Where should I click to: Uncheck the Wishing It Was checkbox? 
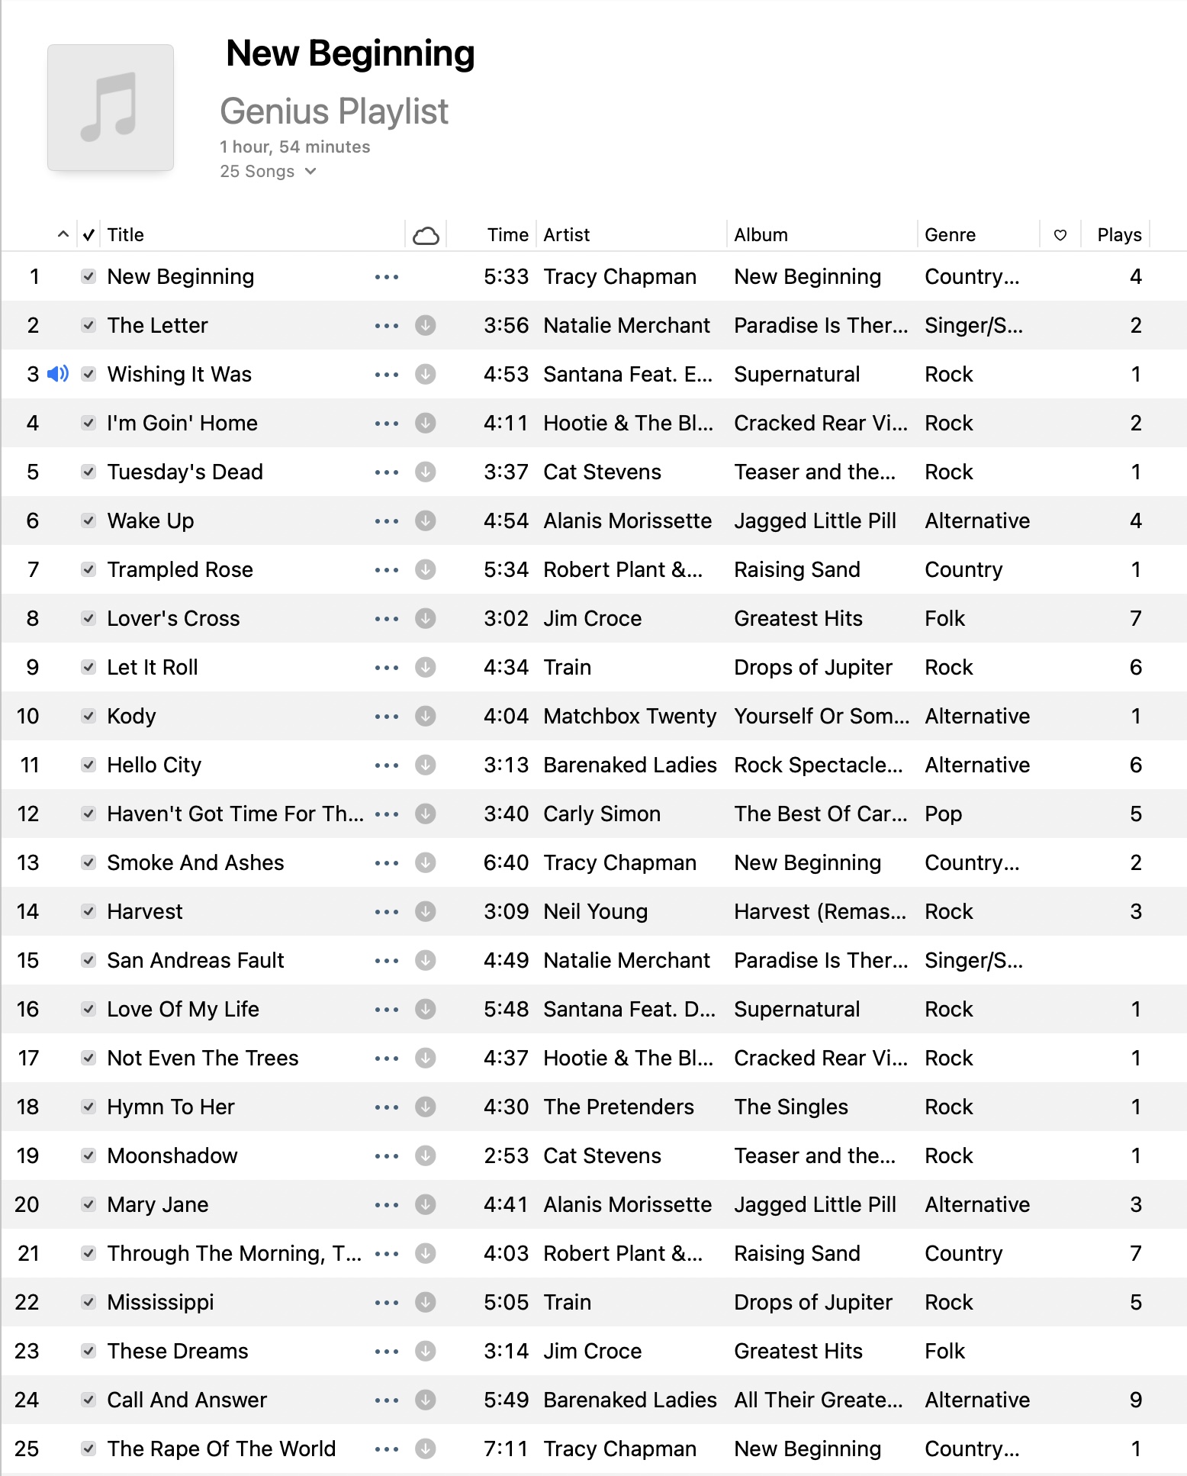(88, 374)
